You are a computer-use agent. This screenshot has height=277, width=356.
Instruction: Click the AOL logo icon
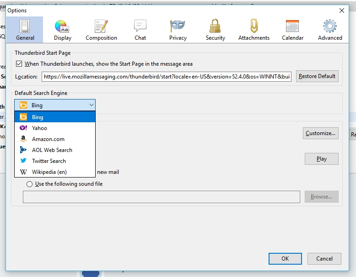[23, 150]
